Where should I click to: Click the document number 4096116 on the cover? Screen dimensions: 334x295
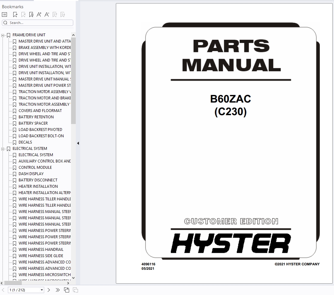(x=148, y=264)
